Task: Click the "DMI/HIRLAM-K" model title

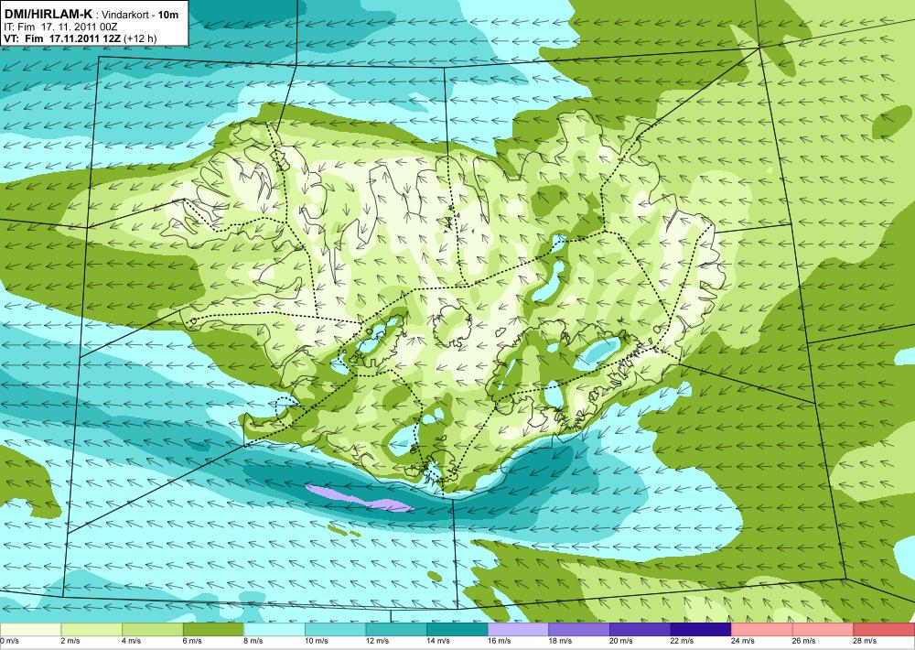Action: [48, 14]
